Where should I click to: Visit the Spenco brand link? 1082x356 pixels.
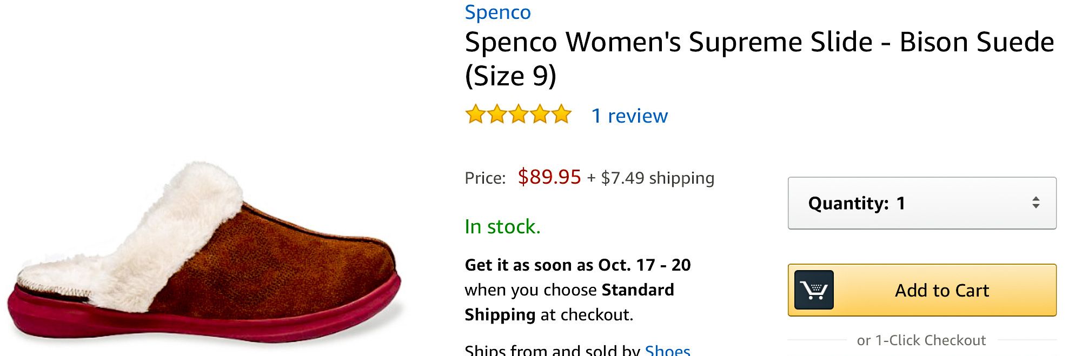(497, 12)
